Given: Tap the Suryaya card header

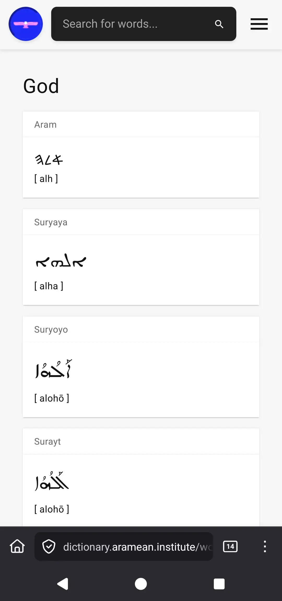Looking at the screenshot, I should pos(141,222).
